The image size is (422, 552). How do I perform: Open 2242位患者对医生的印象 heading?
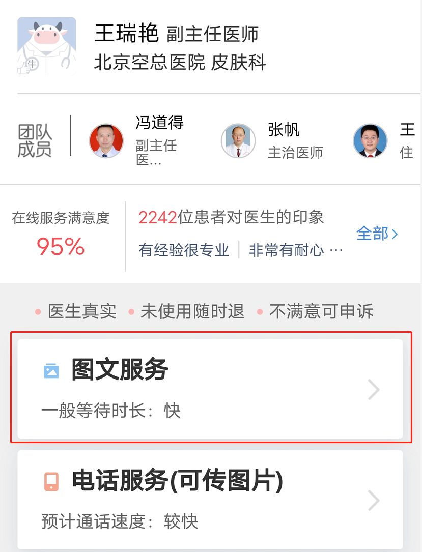click(x=231, y=217)
